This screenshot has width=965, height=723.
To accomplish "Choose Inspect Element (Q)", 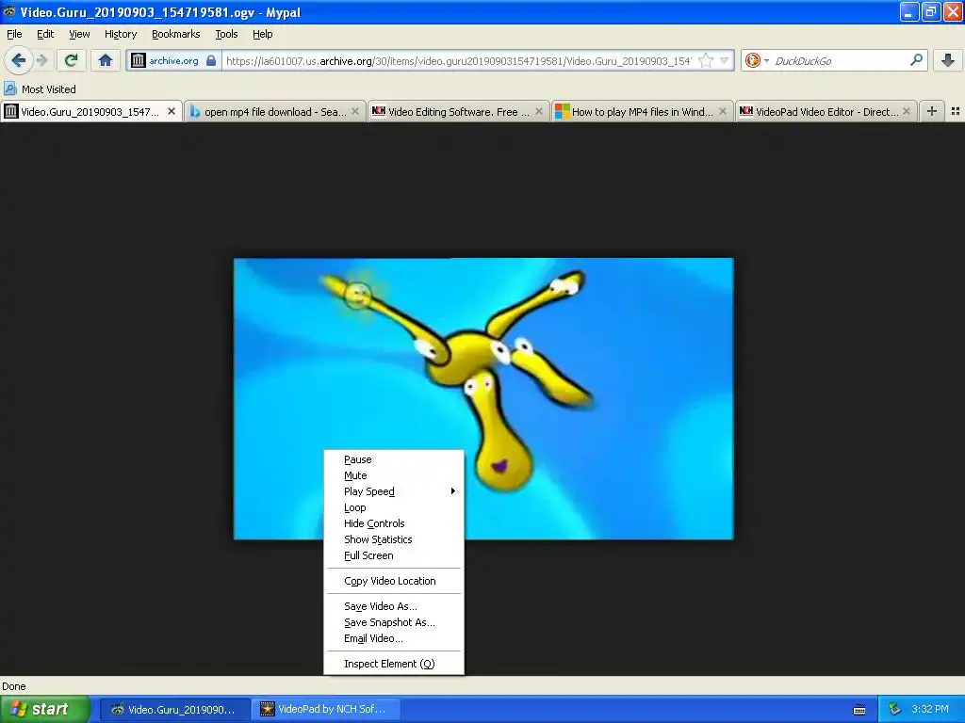I will (x=394, y=664).
